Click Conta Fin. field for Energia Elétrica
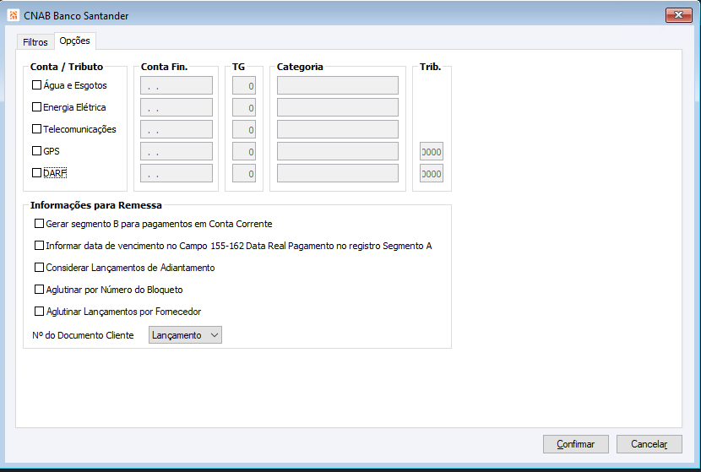Screen dimensions: 701x472 [x=177, y=107]
